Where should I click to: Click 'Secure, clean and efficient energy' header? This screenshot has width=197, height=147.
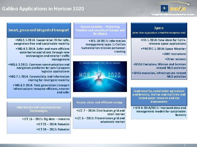99,102
